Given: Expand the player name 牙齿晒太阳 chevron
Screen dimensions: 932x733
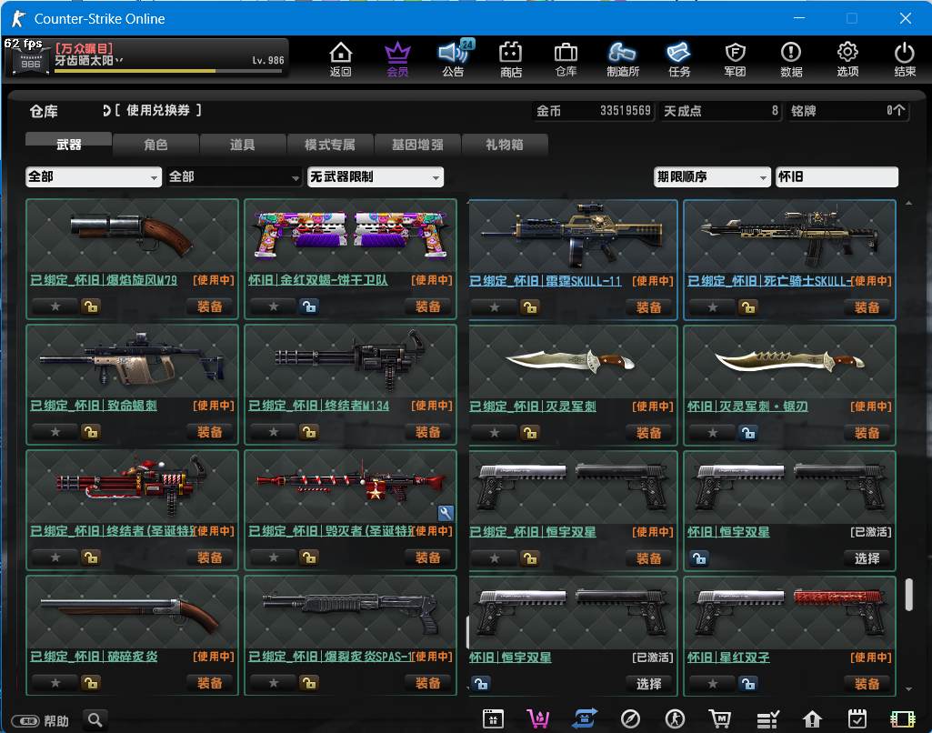Looking at the screenshot, I should pyautogui.click(x=119, y=60).
